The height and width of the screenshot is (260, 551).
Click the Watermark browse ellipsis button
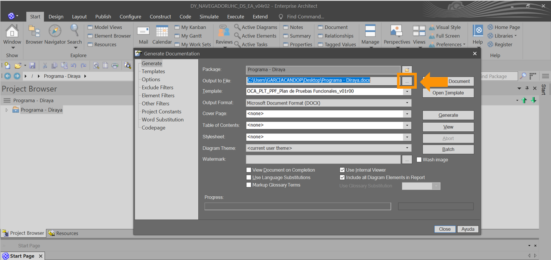(x=407, y=160)
